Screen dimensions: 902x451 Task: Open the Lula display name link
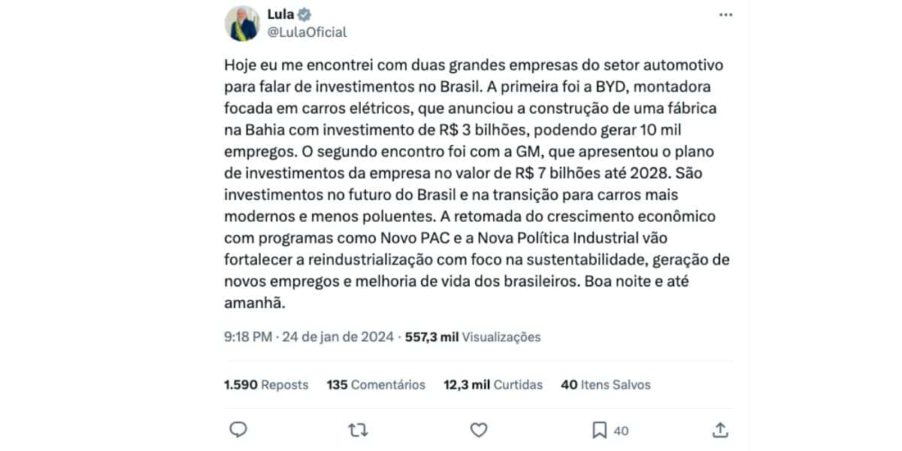point(281,14)
